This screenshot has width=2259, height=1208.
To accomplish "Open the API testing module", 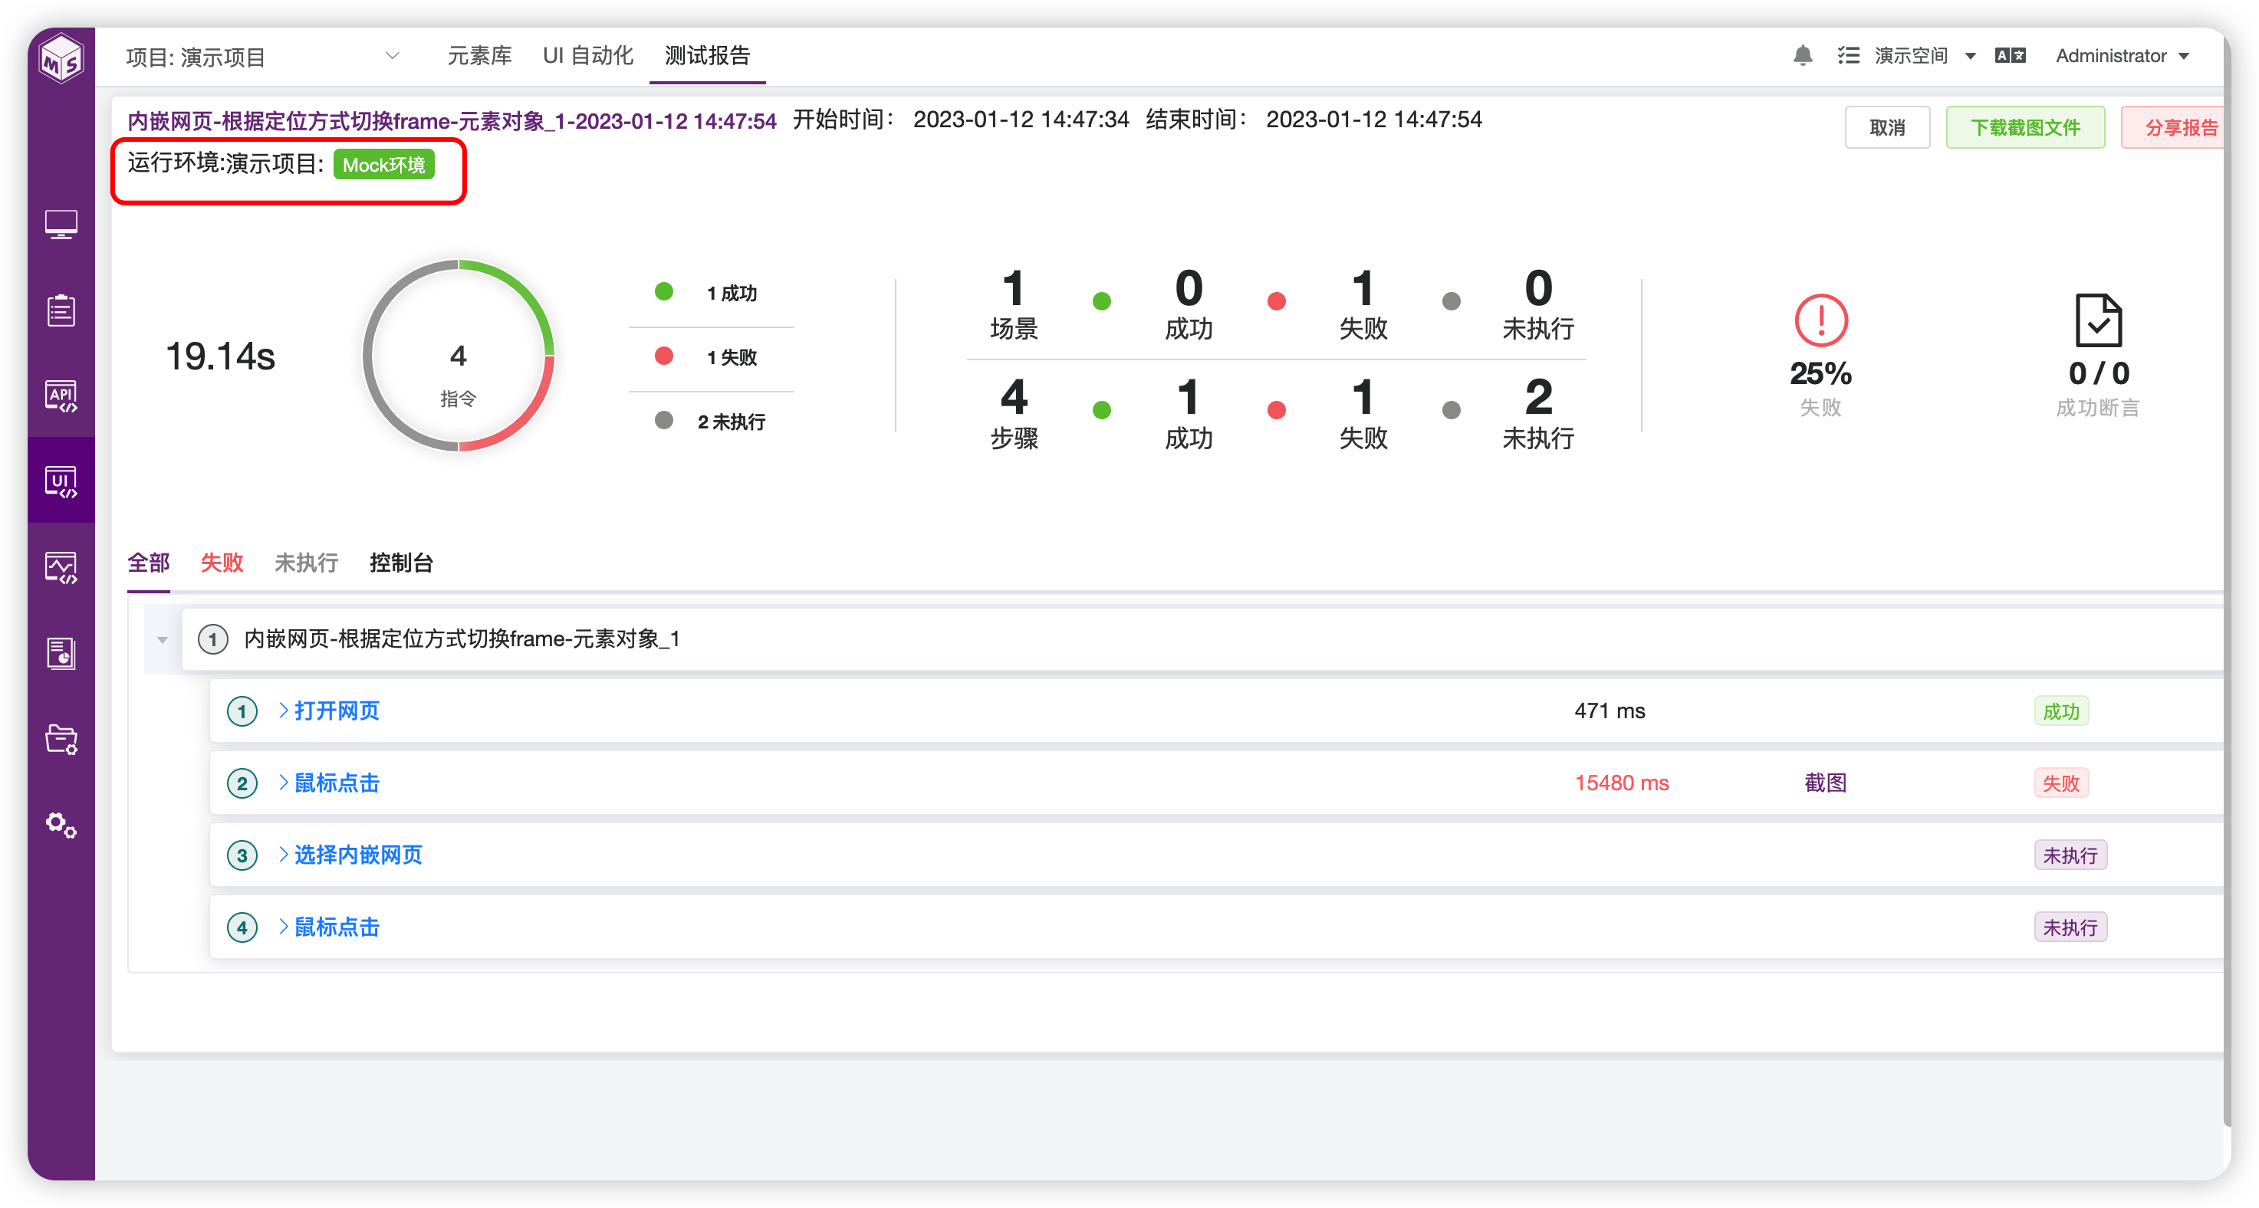I will (x=61, y=396).
